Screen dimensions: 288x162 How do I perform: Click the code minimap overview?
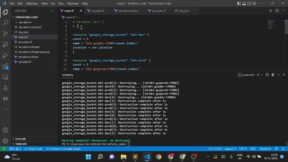pos(271,24)
